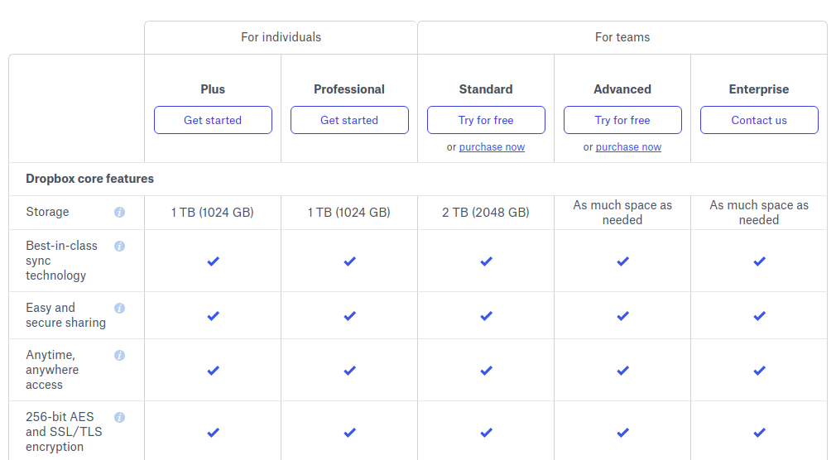Image resolution: width=836 pixels, height=460 pixels.
Task: Click Professional checkmark for easy secure sharing
Action: click(x=350, y=316)
